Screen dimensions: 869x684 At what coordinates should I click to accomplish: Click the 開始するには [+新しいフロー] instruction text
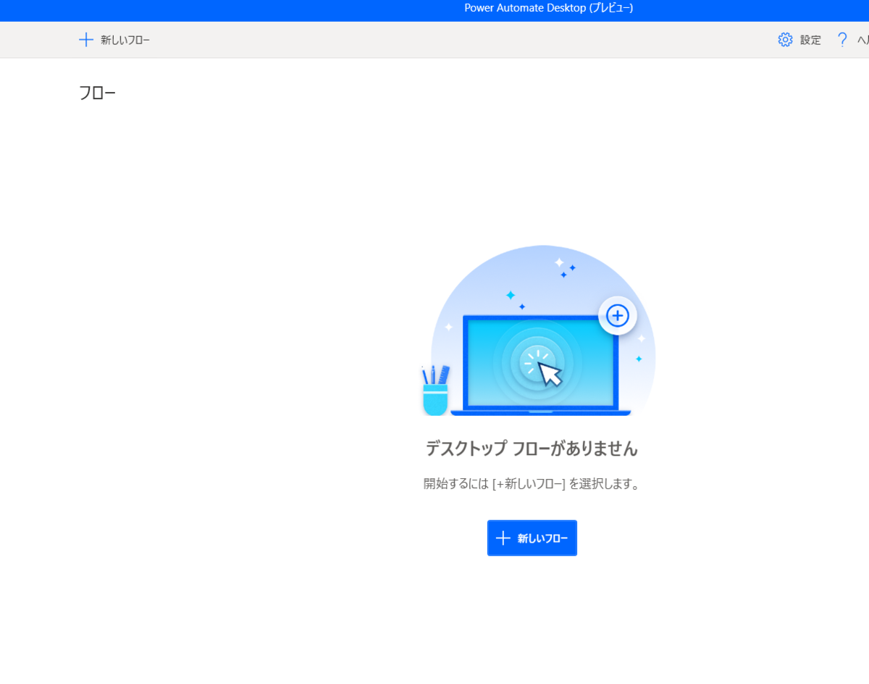(532, 484)
